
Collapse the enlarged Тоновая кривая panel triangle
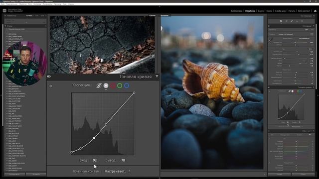click(x=157, y=77)
